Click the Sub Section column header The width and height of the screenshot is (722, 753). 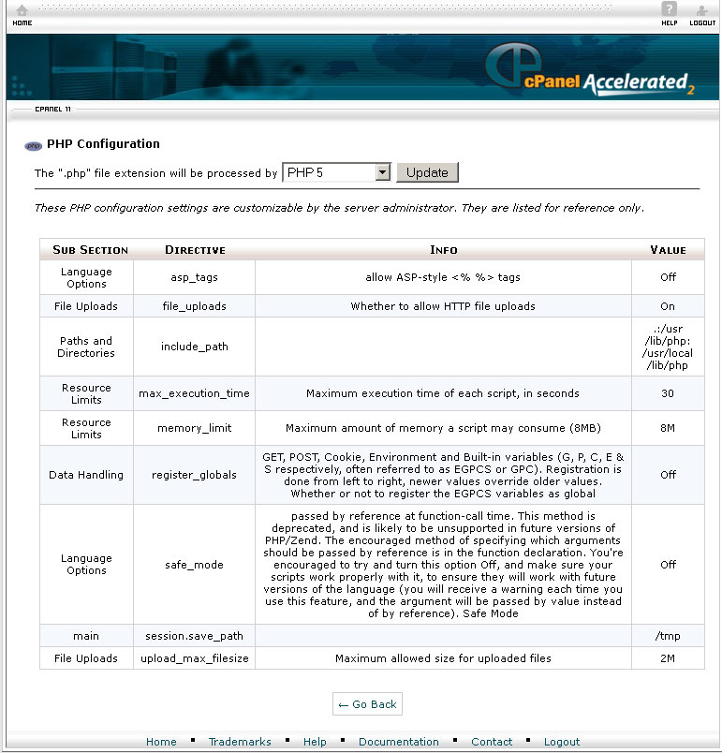tap(90, 250)
